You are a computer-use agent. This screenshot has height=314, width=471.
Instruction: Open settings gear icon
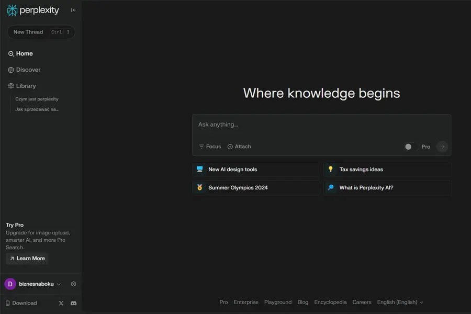point(74,284)
